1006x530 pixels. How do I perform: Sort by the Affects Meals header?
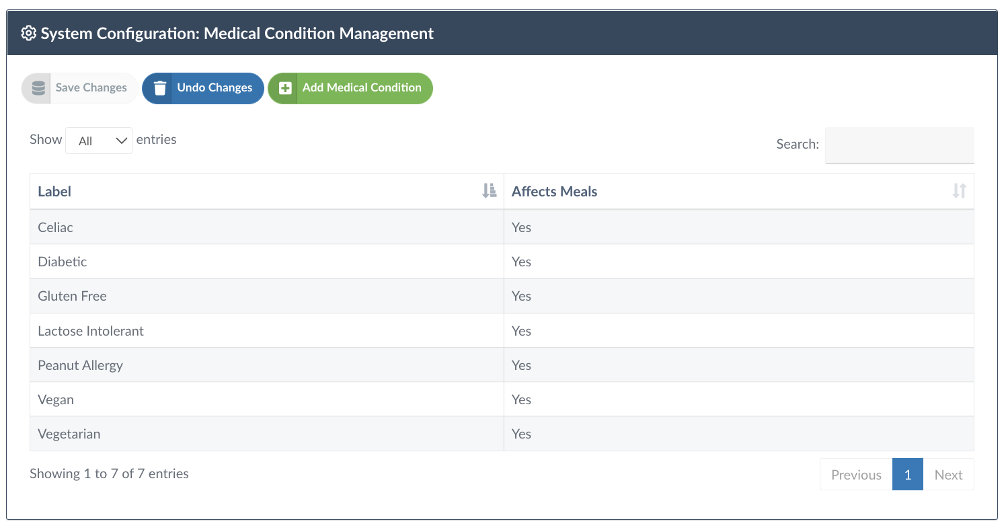pyautogui.click(x=555, y=192)
